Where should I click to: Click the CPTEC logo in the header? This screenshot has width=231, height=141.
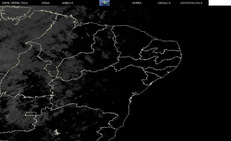click(x=104, y=3)
